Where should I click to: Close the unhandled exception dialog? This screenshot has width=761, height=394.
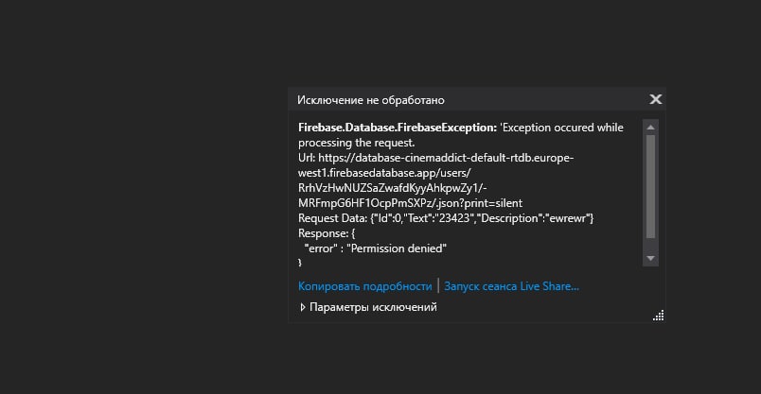[x=655, y=99]
